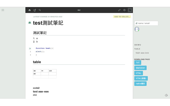The image size is (170, 106).
Task: Click the online user avatar
Action: [137, 29]
